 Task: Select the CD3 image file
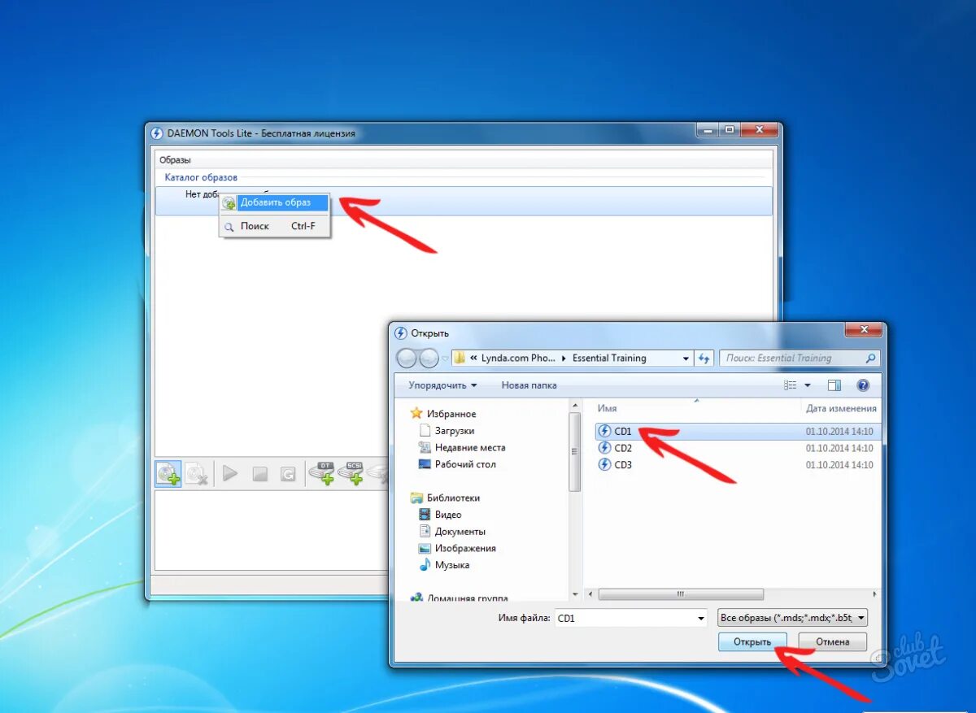623,465
